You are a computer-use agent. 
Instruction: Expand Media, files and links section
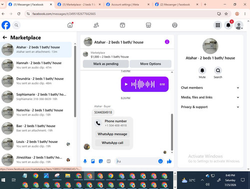pyautogui.click(x=210, y=97)
